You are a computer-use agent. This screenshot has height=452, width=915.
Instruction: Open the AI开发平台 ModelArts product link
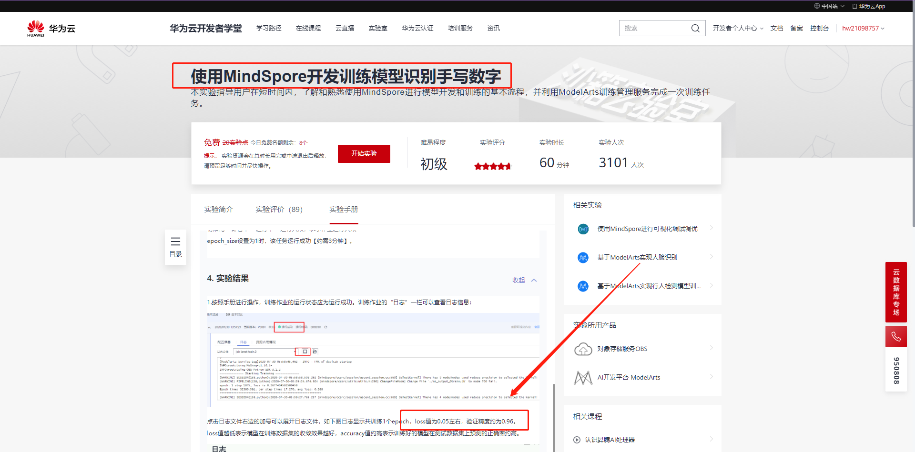pyautogui.click(x=629, y=378)
